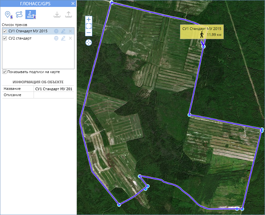Click the download/import tracks icon

click(x=57, y=14)
